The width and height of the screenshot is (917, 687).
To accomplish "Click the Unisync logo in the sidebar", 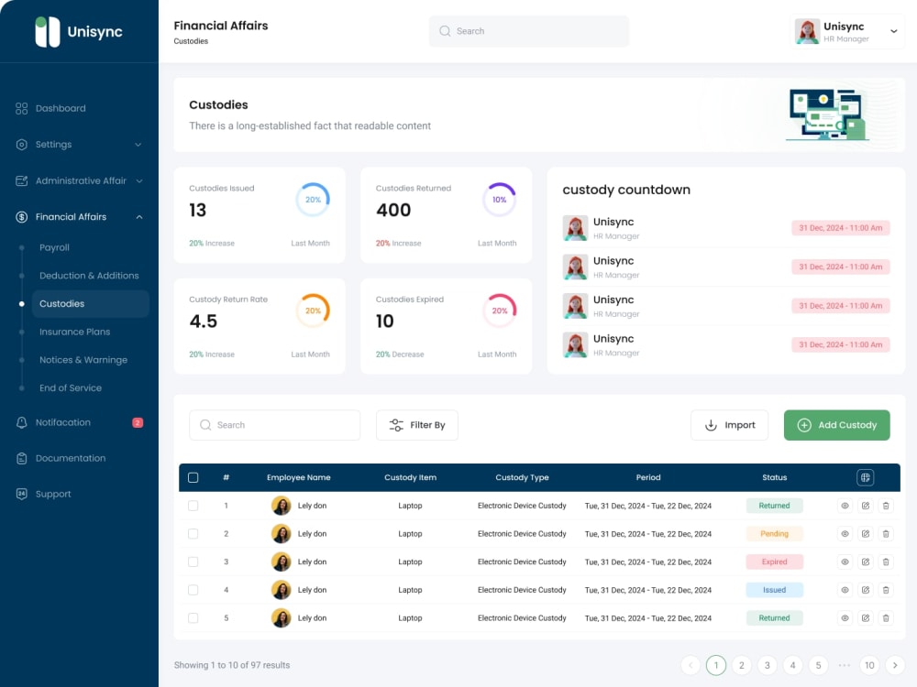I will tap(78, 31).
